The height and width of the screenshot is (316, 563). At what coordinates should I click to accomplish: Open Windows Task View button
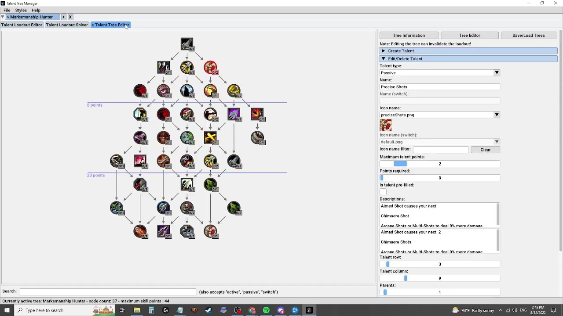click(122, 310)
